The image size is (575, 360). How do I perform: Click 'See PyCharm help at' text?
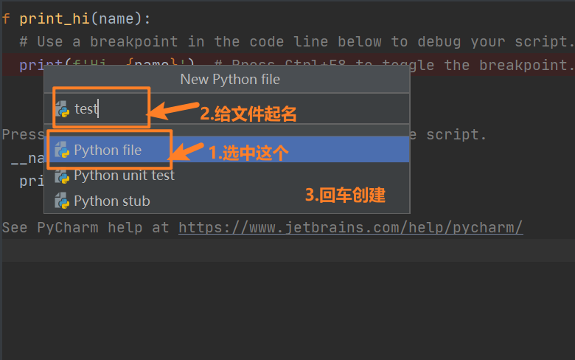click(x=85, y=227)
